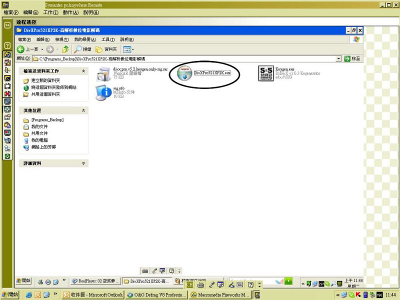Click 將這個資料夾發佈到網站 link
Screen dimensions: 400x300
54,87
